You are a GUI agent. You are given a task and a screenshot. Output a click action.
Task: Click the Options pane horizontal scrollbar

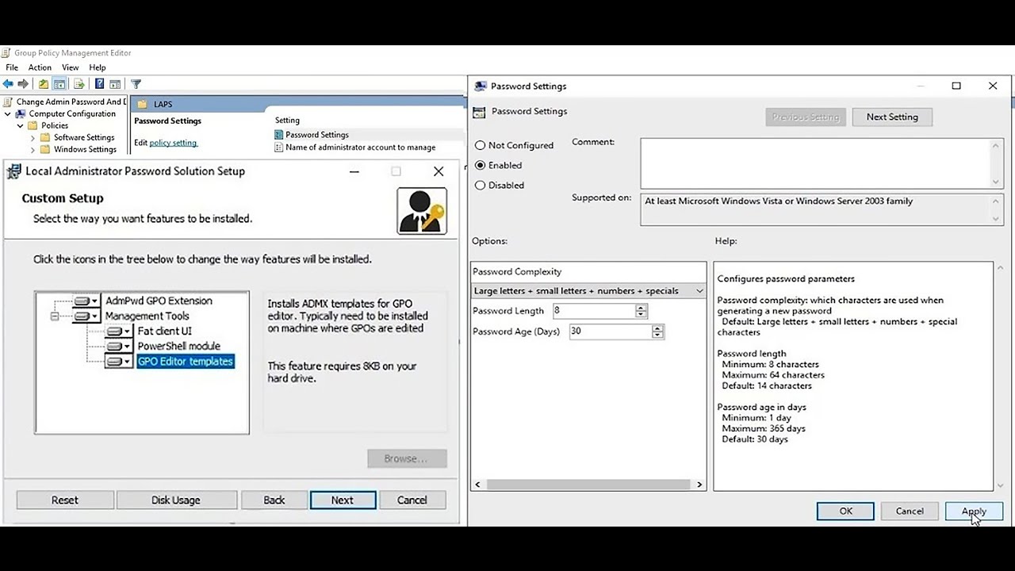click(588, 484)
